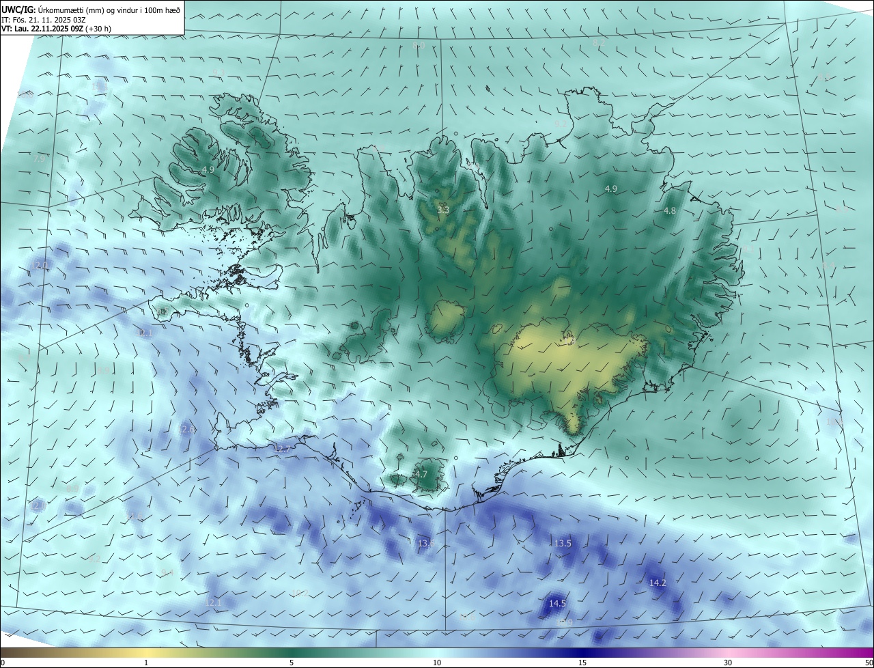Click the title line 'Úrkomumætti (mm) og vindur í 100m hæð'
The width and height of the screenshot is (874, 668).
pos(109,10)
